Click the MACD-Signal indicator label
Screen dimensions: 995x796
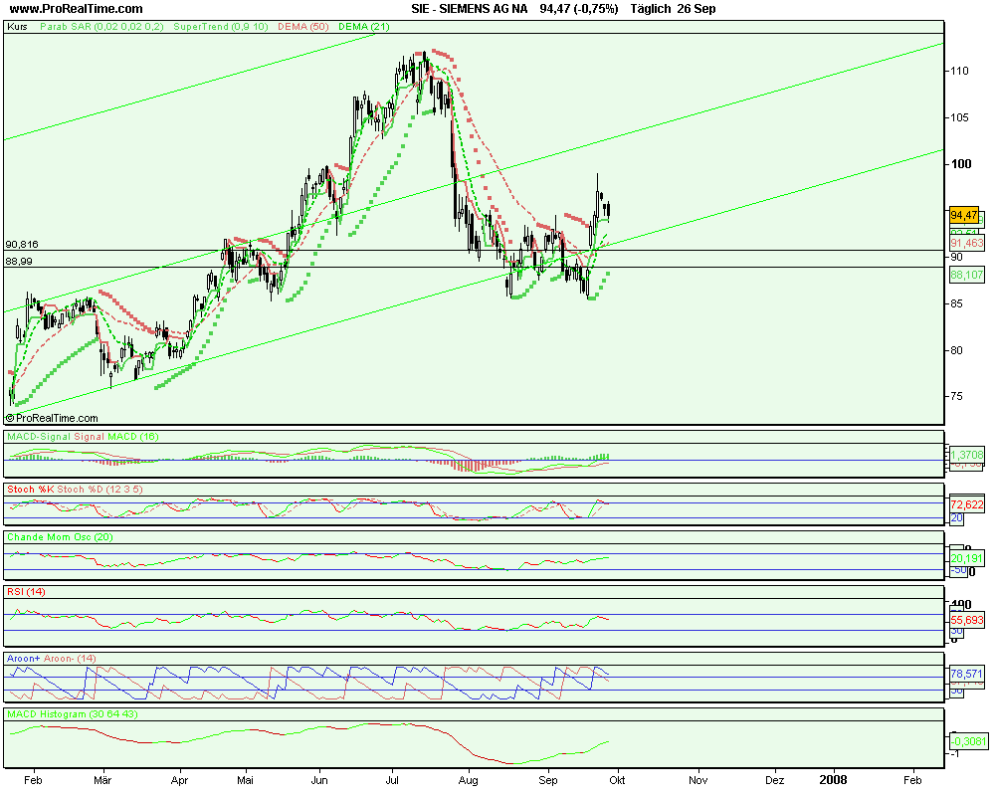(39, 437)
